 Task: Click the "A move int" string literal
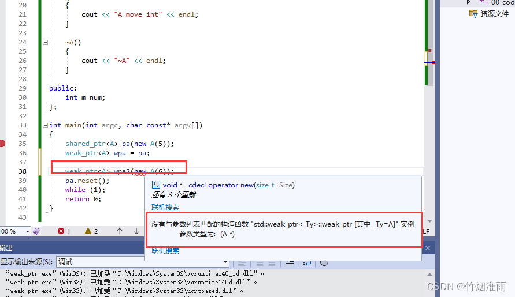[138, 14]
